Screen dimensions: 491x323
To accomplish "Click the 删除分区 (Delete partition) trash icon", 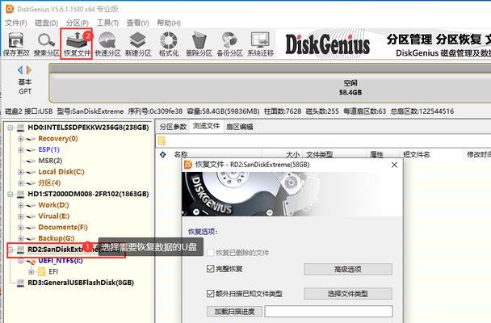I will [x=199, y=40].
